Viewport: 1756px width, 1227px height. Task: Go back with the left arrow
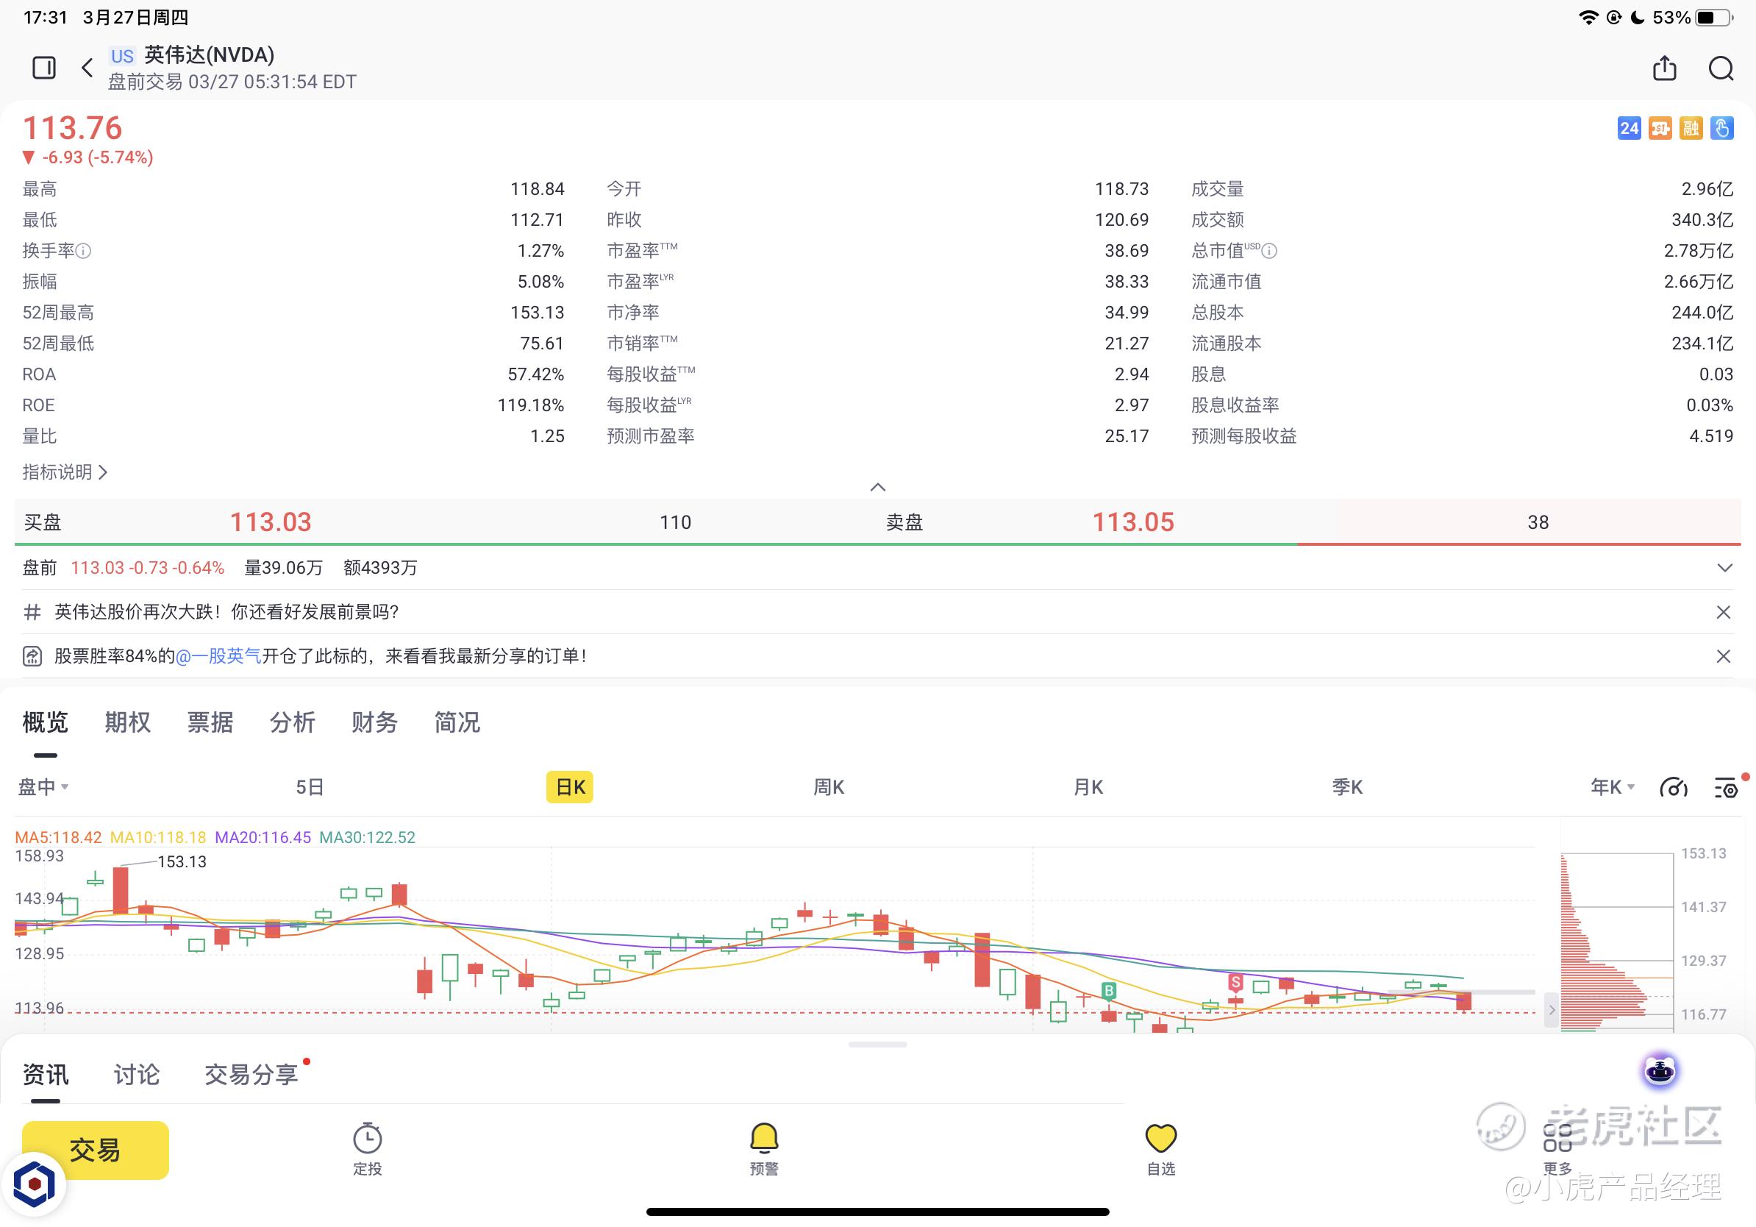click(x=88, y=68)
